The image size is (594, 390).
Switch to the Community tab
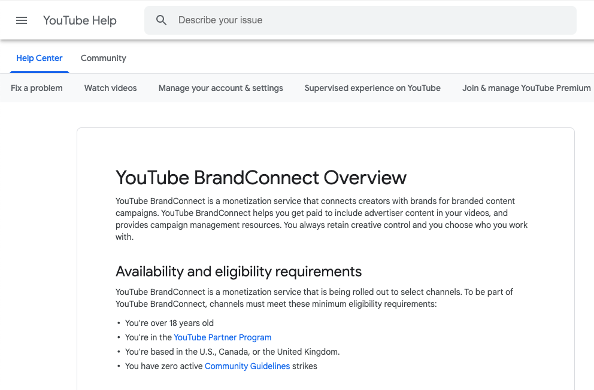[104, 58]
